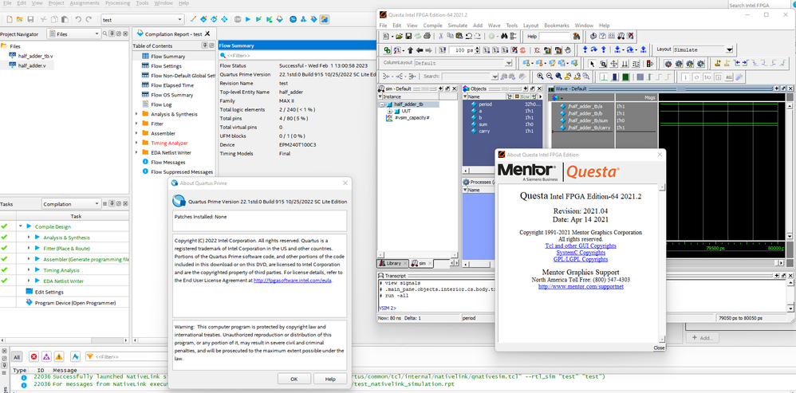The image size is (796, 393).
Task: Click the Stop Processing icon in Quartus toolbar
Action: 238,19
